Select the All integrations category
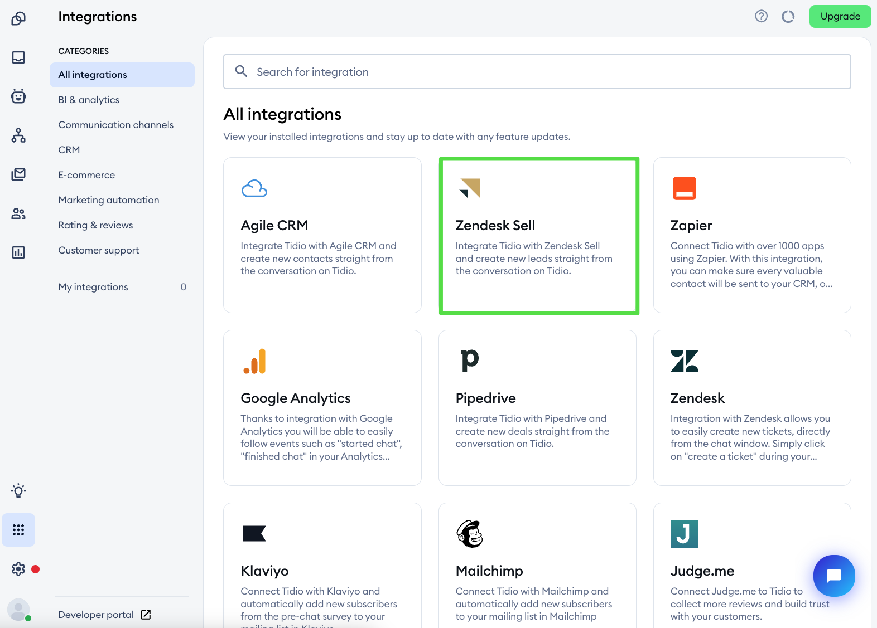This screenshot has height=628, width=877. pyautogui.click(x=122, y=75)
